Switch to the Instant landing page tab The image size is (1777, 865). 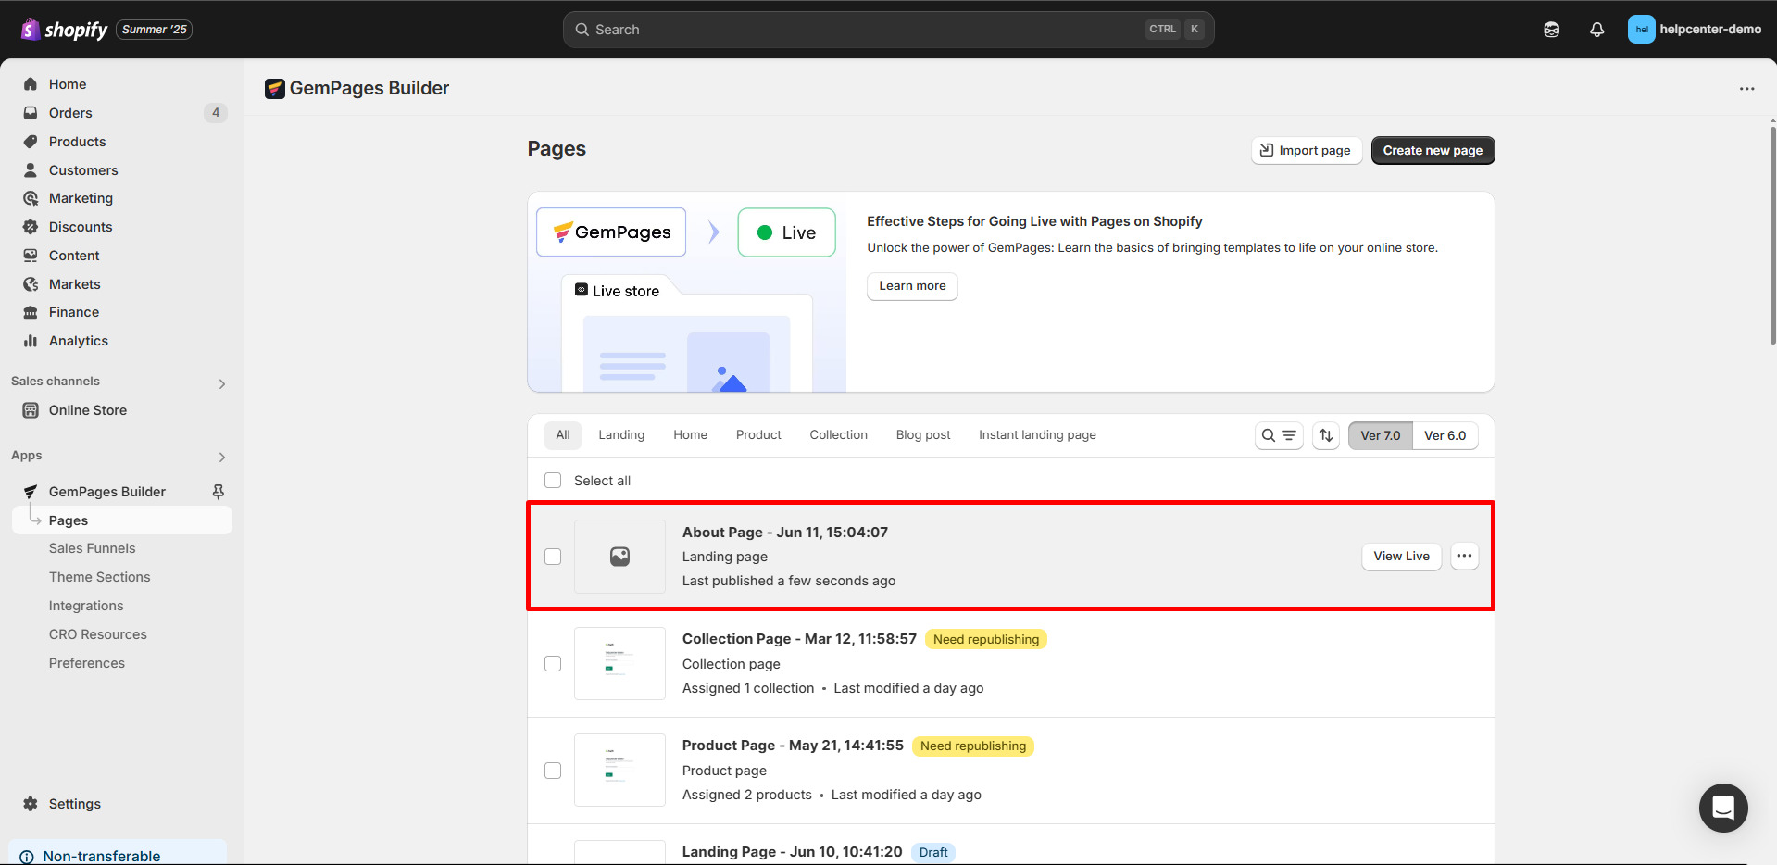pos(1036,435)
